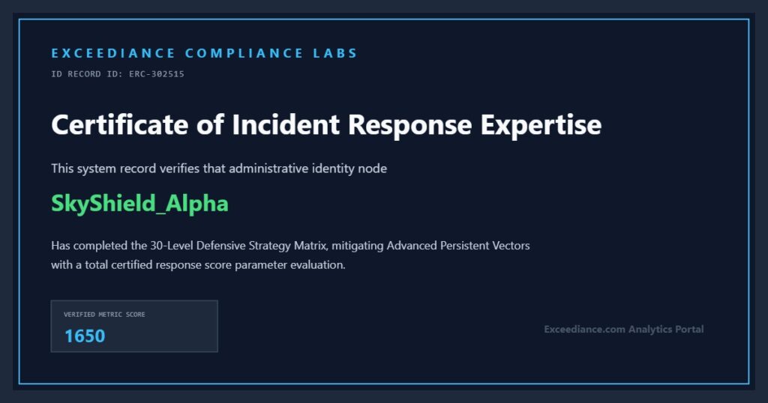Screen dimensions: 768x403
Task: Click the word Certificate in title
Action: pos(119,124)
